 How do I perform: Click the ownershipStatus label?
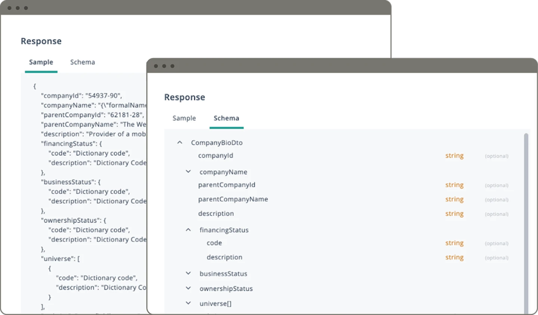[x=226, y=288]
